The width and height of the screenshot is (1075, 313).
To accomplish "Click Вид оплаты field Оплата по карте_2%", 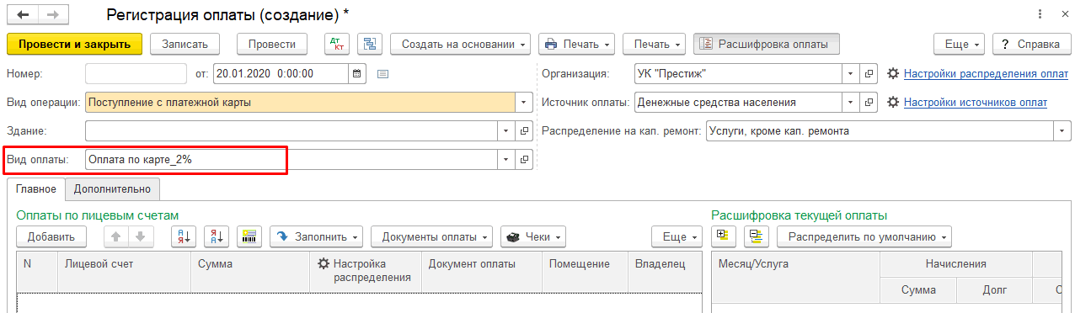I will [x=291, y=159].
